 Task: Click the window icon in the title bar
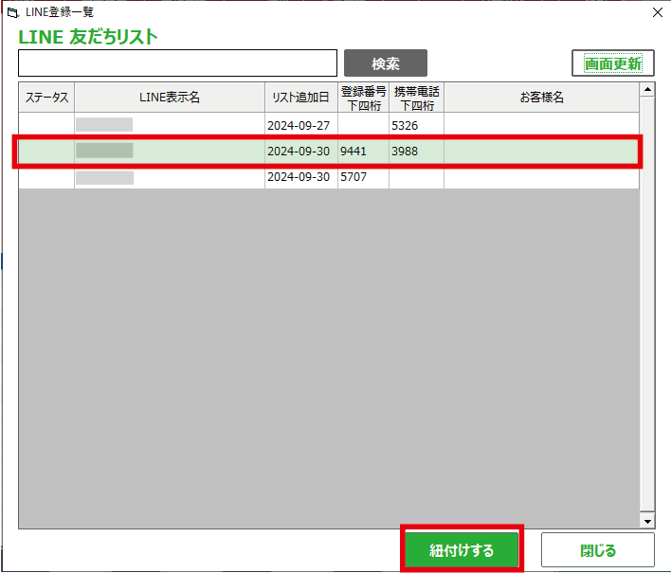pos(13,13)
